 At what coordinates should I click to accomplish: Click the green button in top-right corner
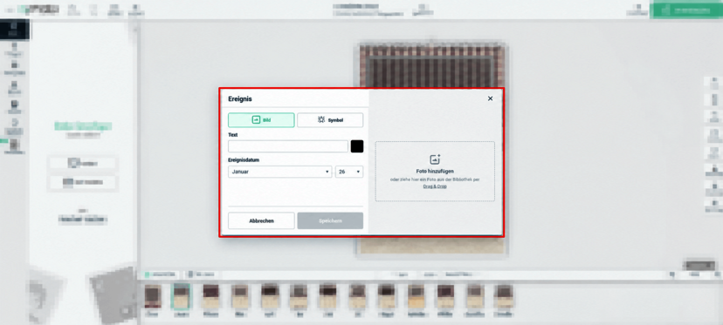[x=686, y=10]
